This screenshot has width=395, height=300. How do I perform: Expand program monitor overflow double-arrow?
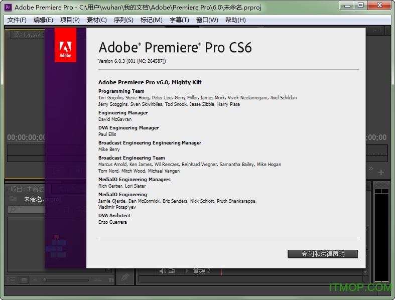coord(371,168)
